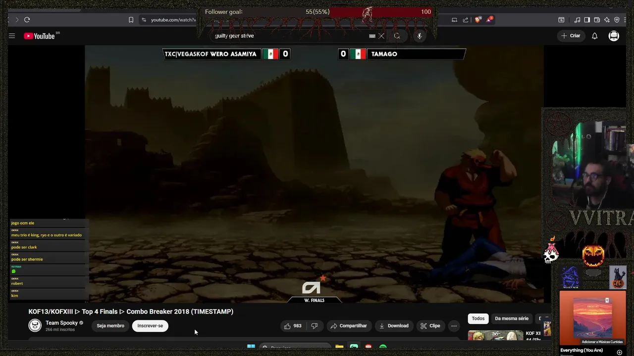Open site settings icon beside the URL

click(144, 20)
